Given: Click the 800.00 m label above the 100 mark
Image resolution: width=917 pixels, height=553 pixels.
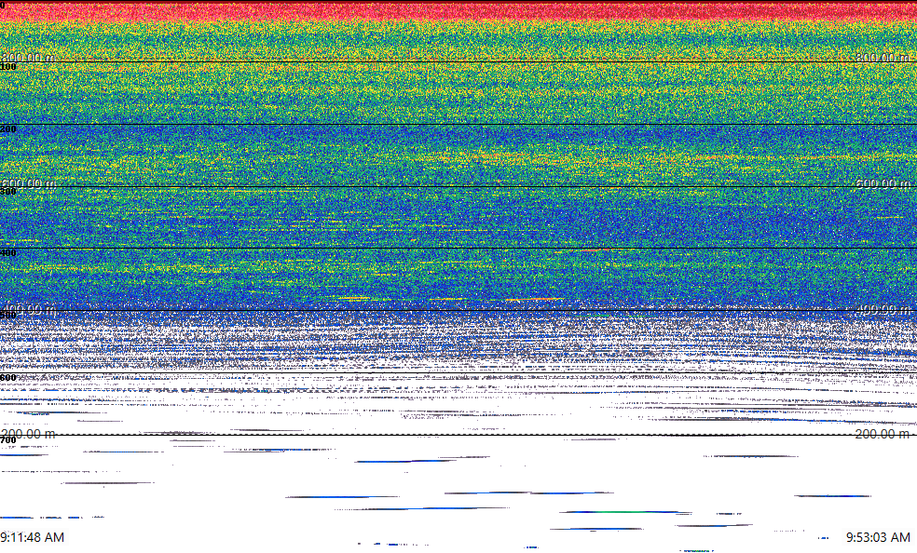Looking at the screenshot, I should pos(28,57).
